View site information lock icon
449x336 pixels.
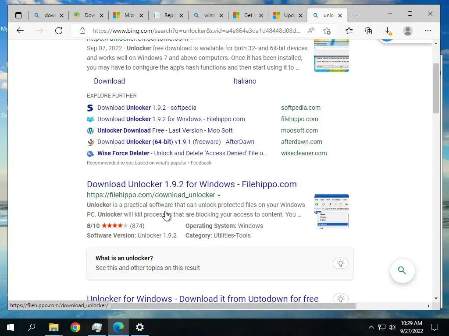pos(82,31)
